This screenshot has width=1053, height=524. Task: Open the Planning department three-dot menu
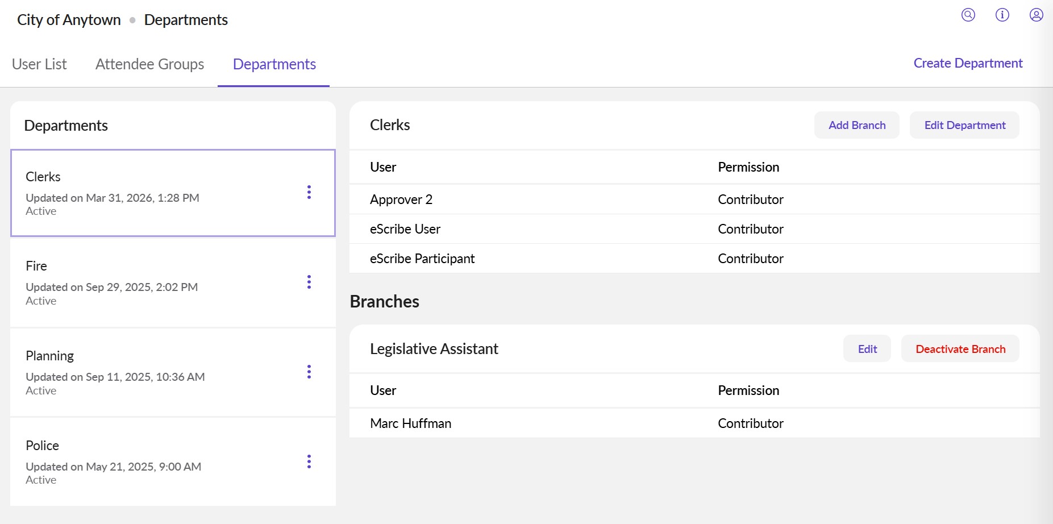click(309, 372)
